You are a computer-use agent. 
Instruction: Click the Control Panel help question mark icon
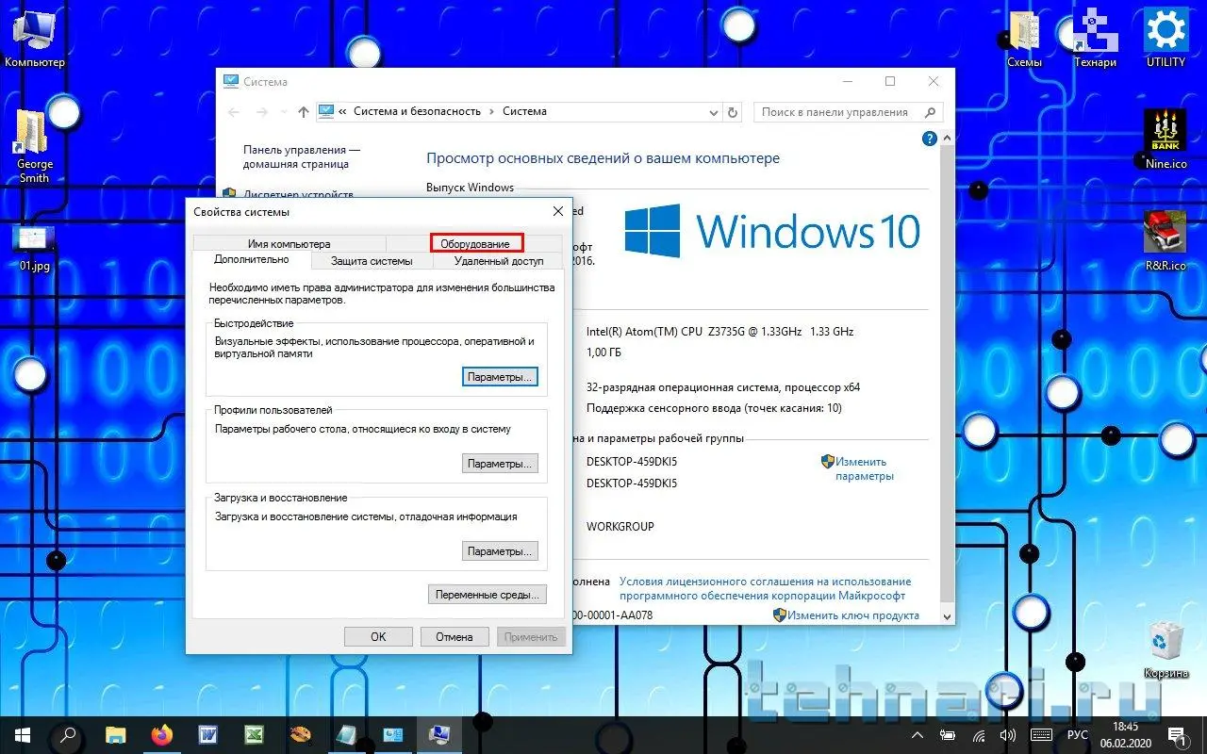pyautogui.click(x=929, y=139)
